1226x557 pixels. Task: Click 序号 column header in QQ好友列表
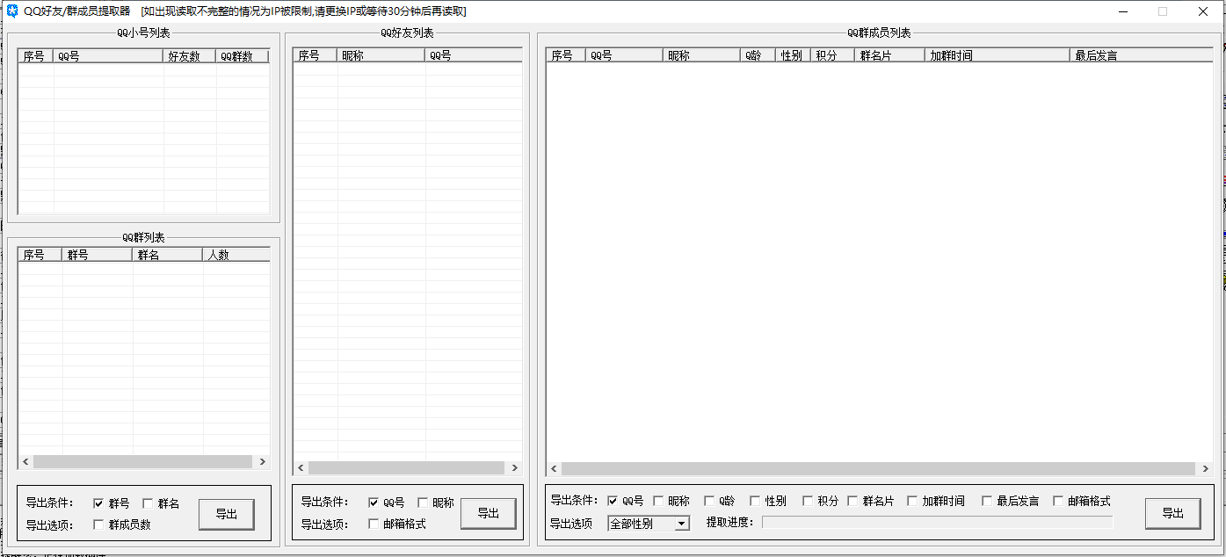pos(315,55)
